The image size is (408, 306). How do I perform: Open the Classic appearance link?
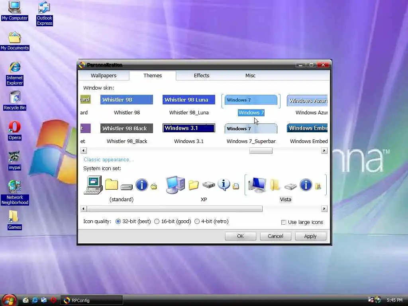click(108, 159)
